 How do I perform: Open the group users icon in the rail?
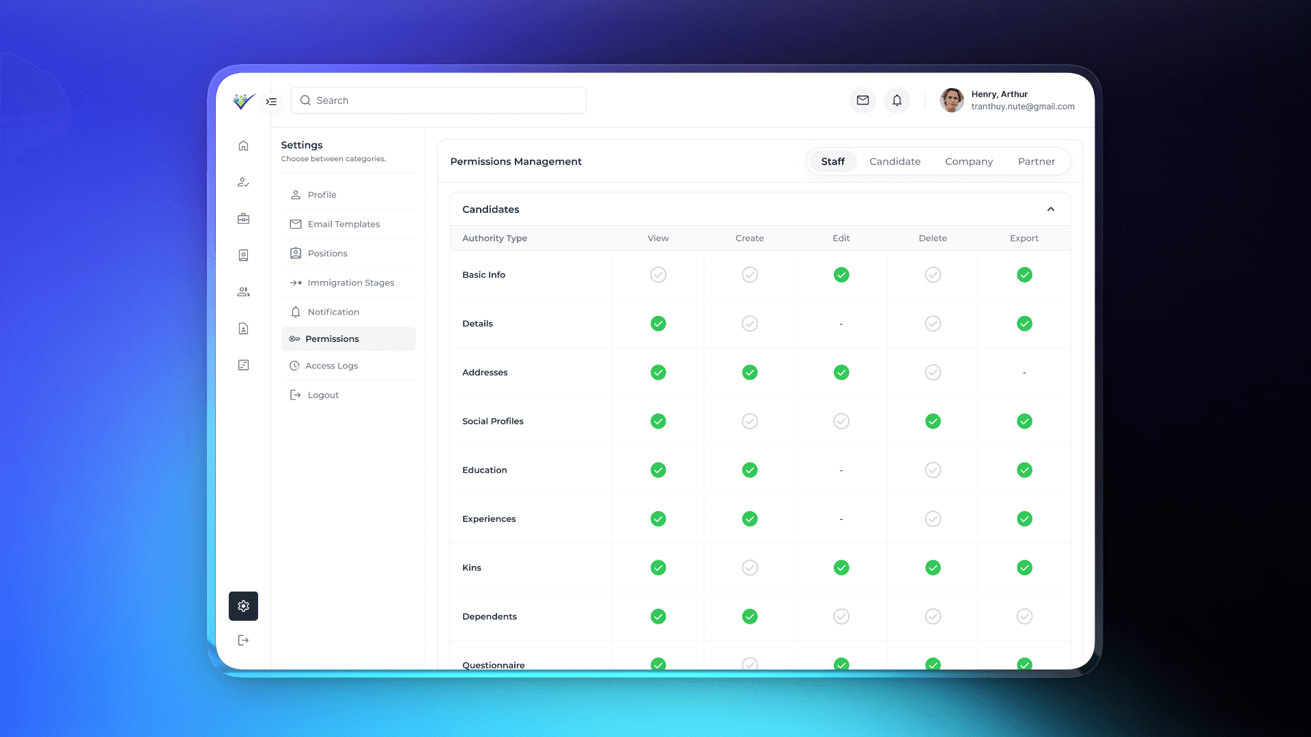pyautogui.click(x=243, y=292)
